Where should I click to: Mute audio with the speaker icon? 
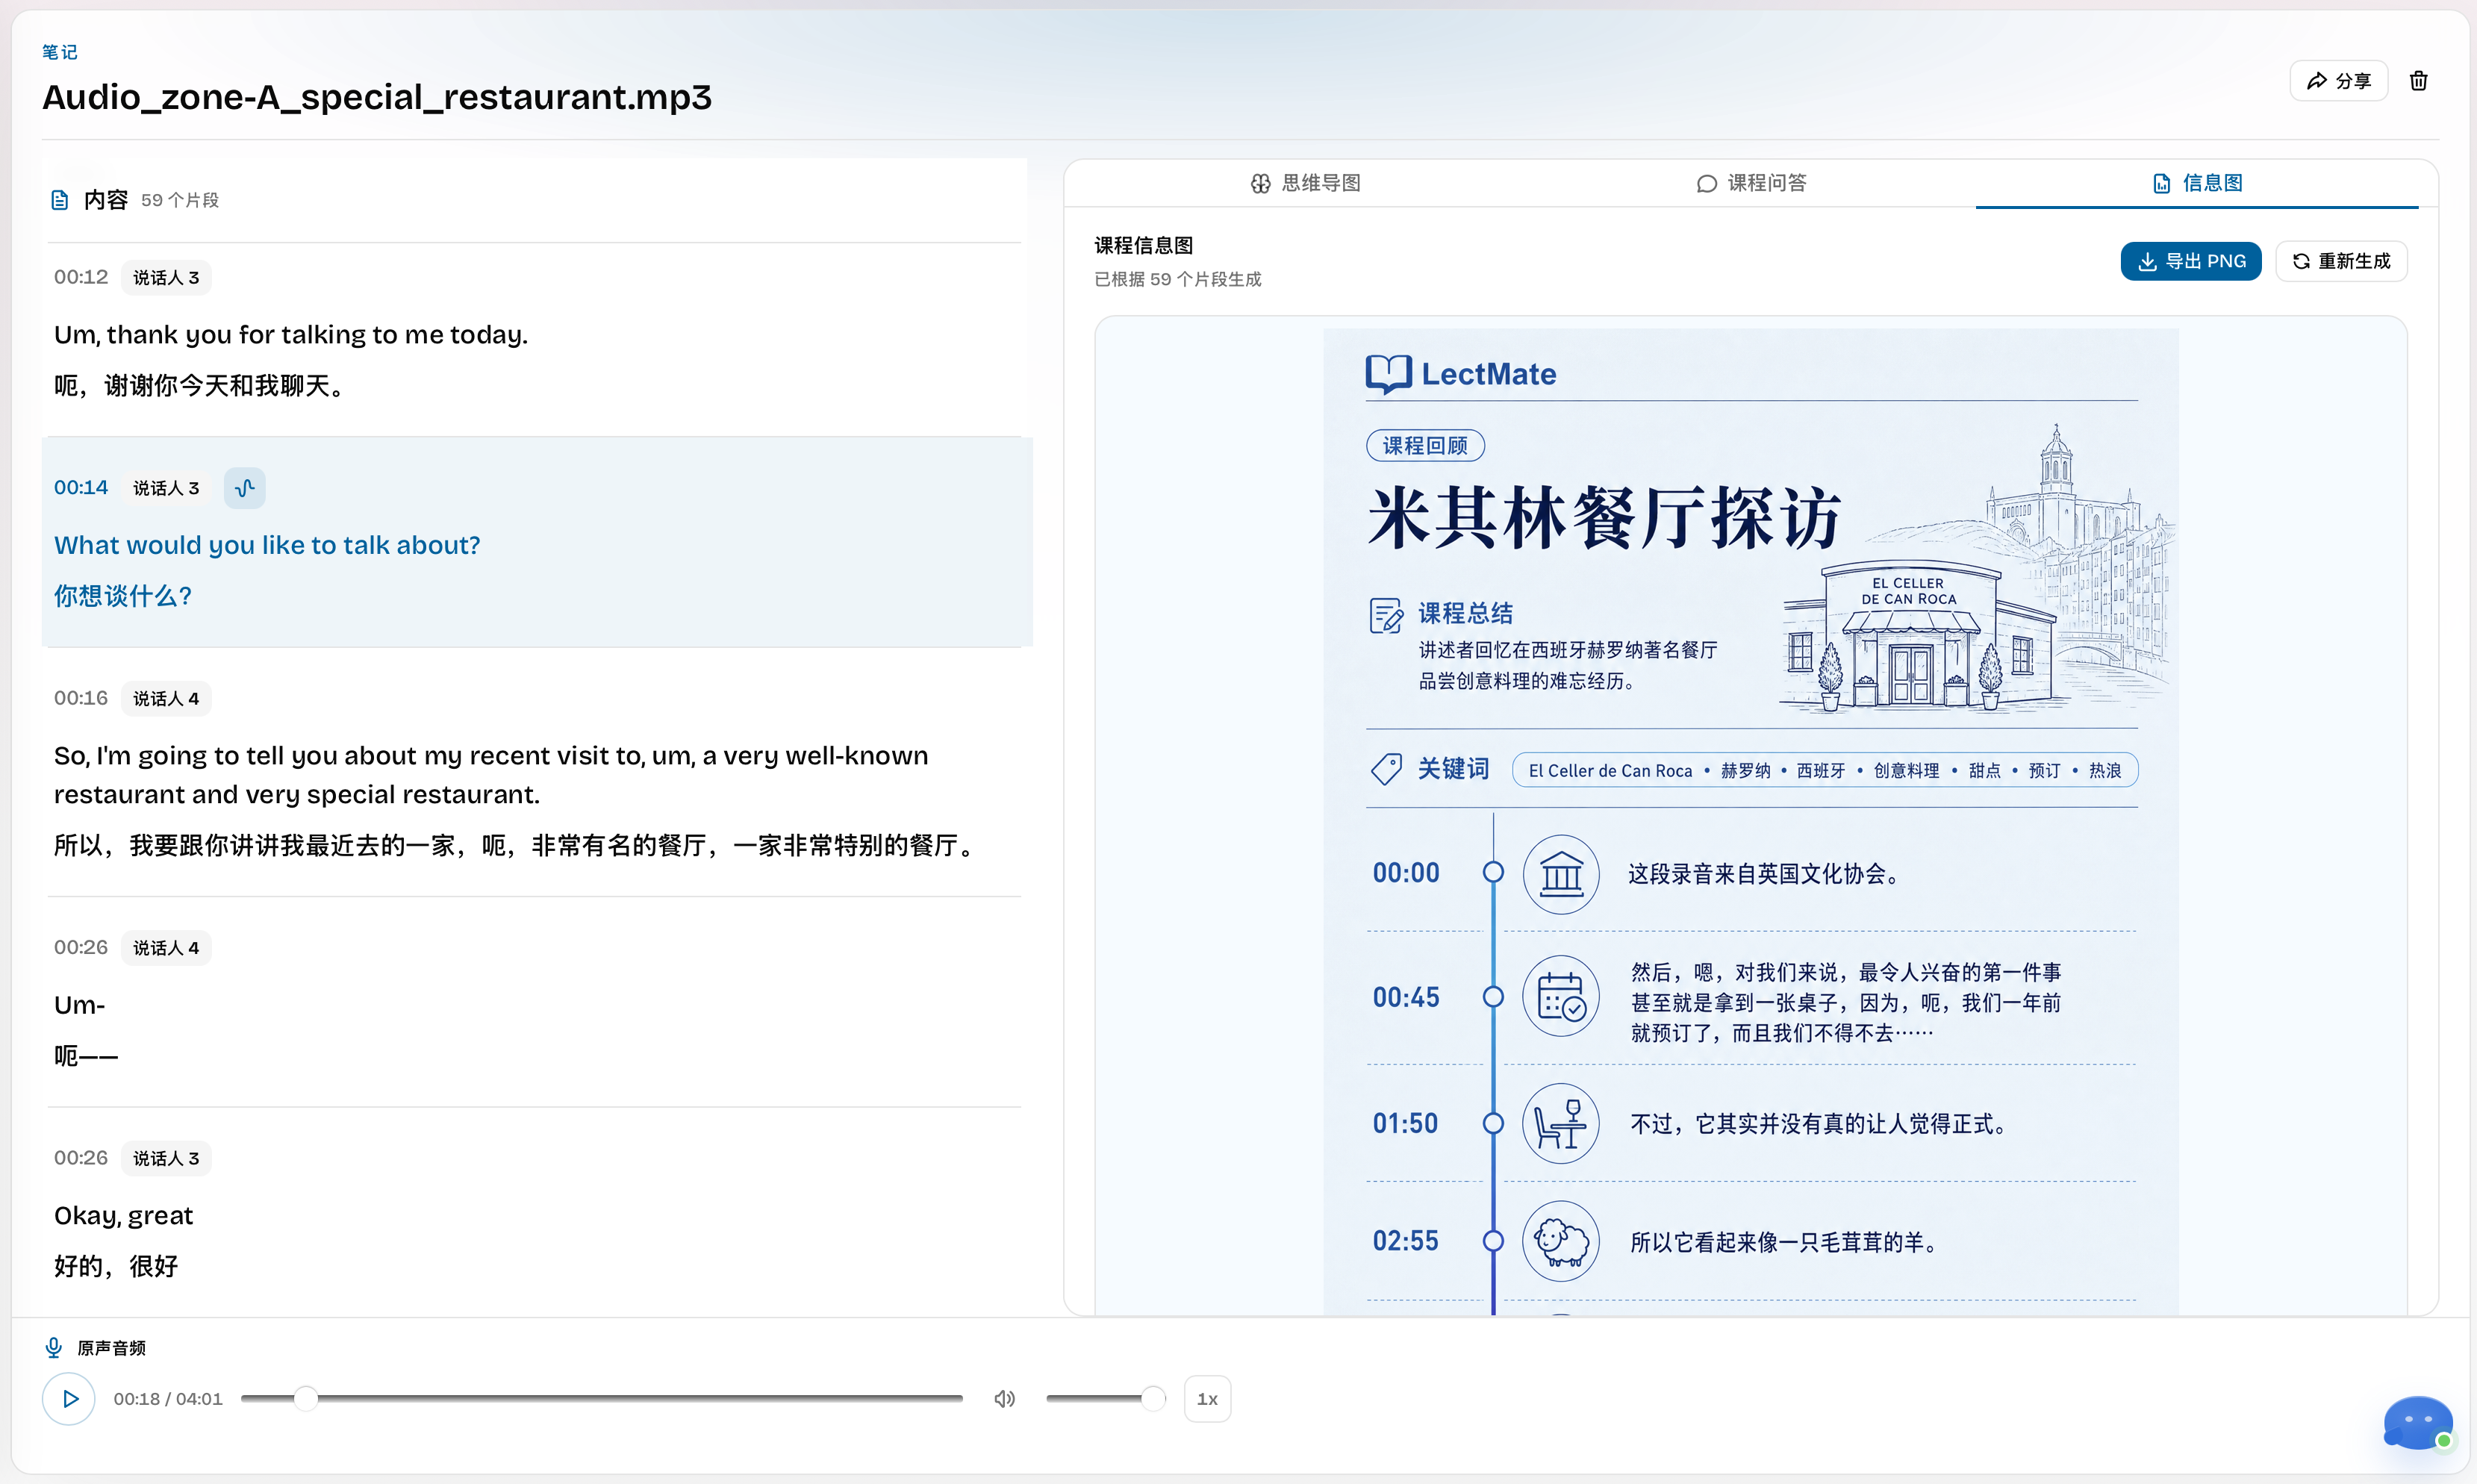click(x=1004, y=1398)
